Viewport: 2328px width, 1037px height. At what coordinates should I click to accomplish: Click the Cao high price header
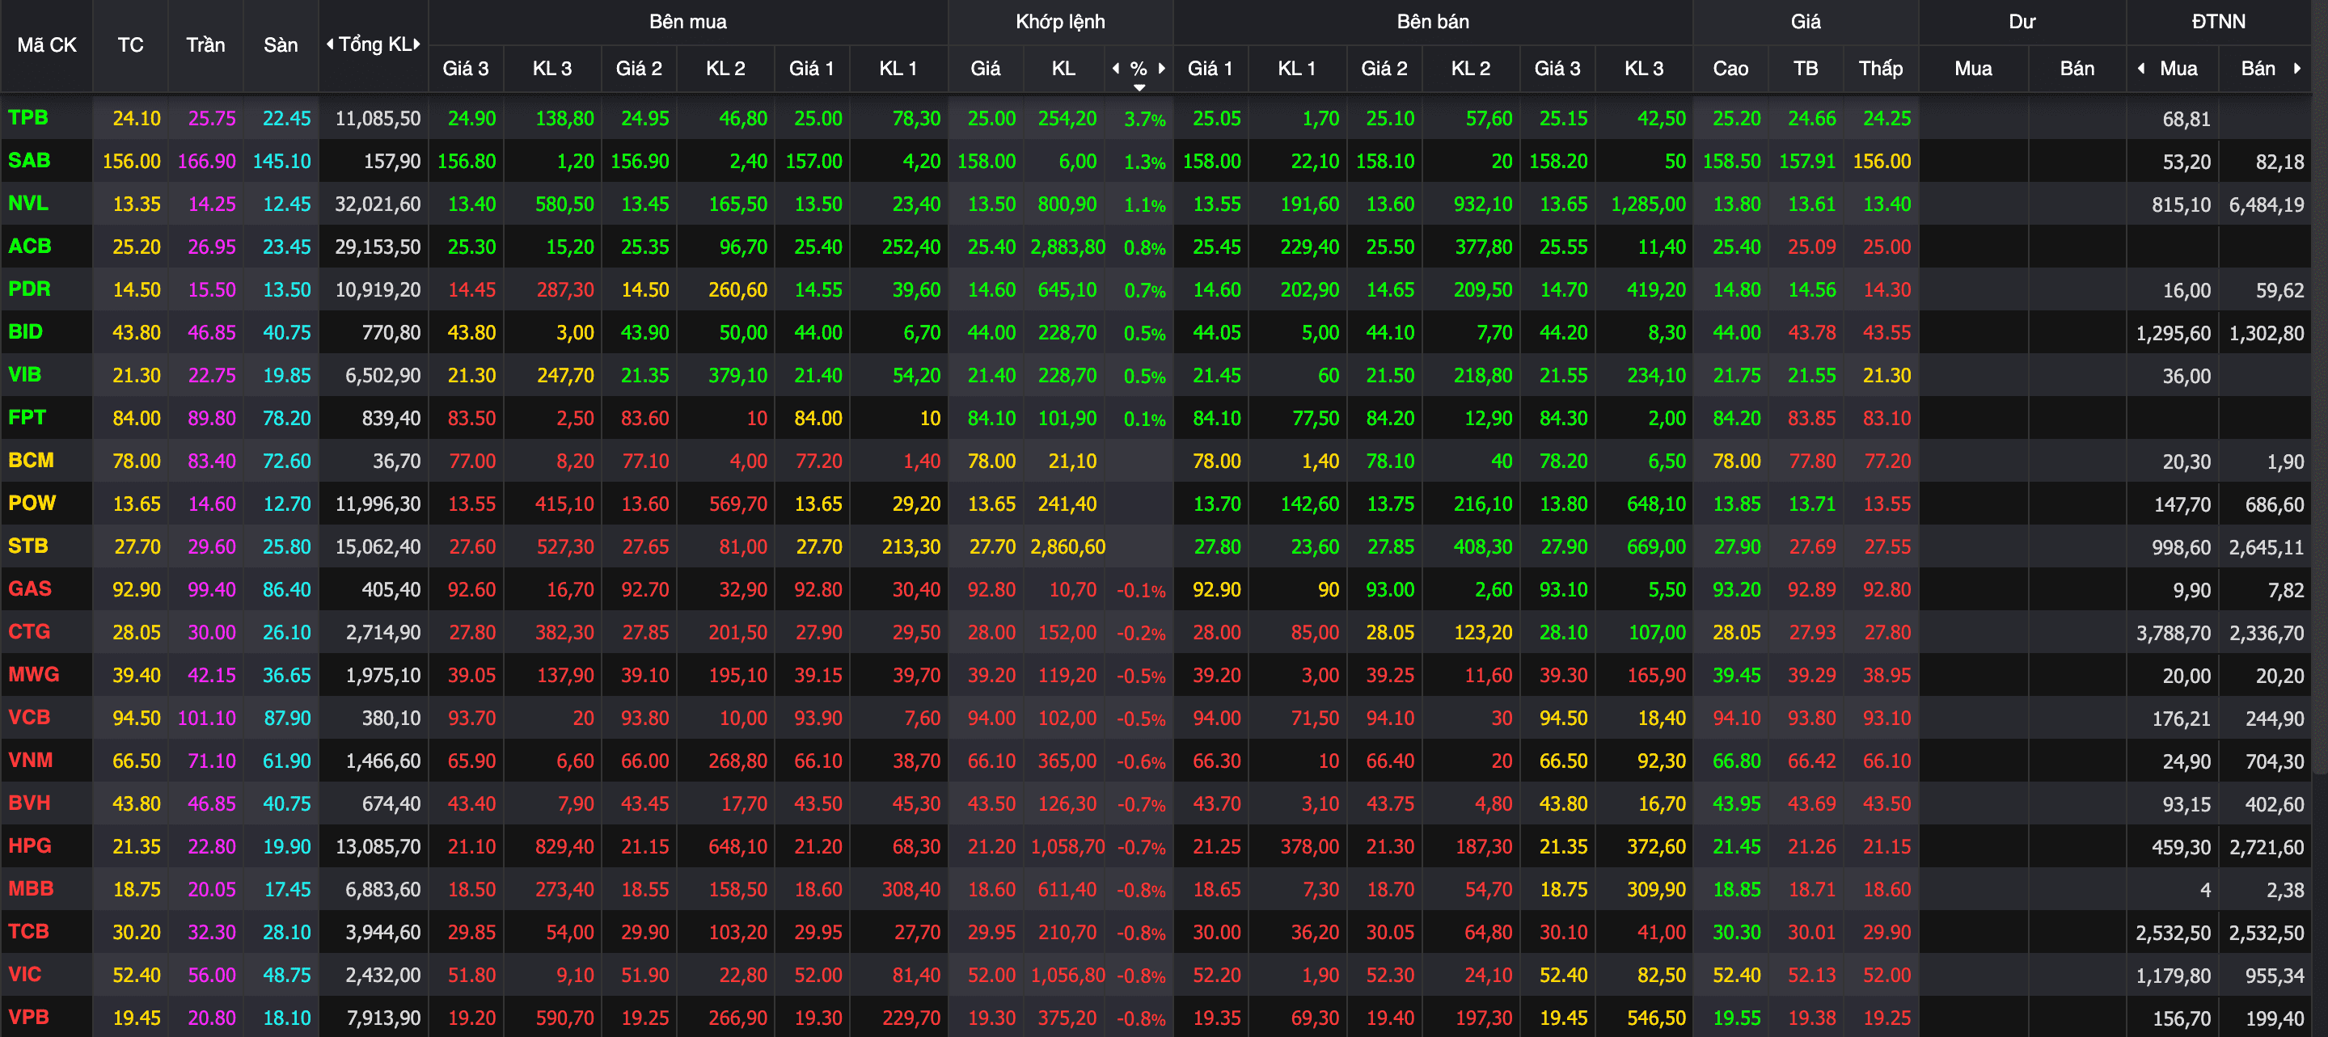1730,69
